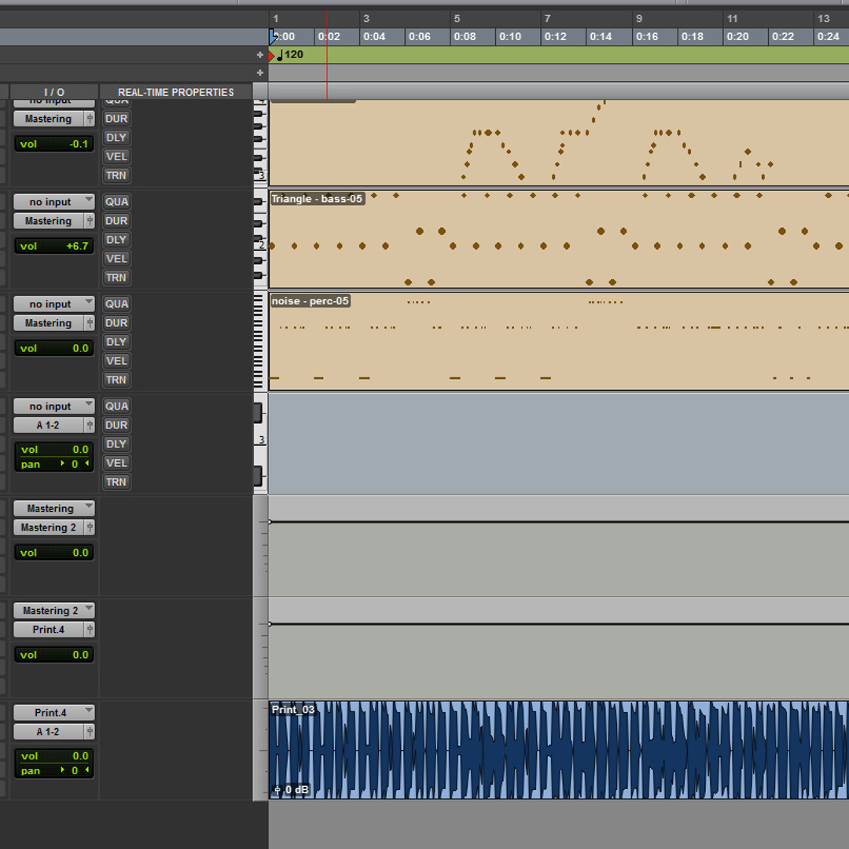Click the mini keyboard on the vol -0.1 track
Viewport: 849px width, 849px height.
(260, 142)
